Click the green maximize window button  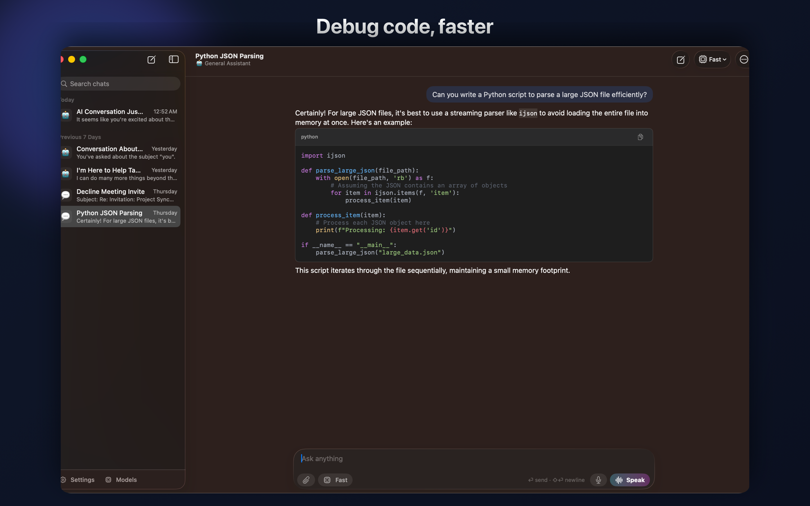pos(83,60)
